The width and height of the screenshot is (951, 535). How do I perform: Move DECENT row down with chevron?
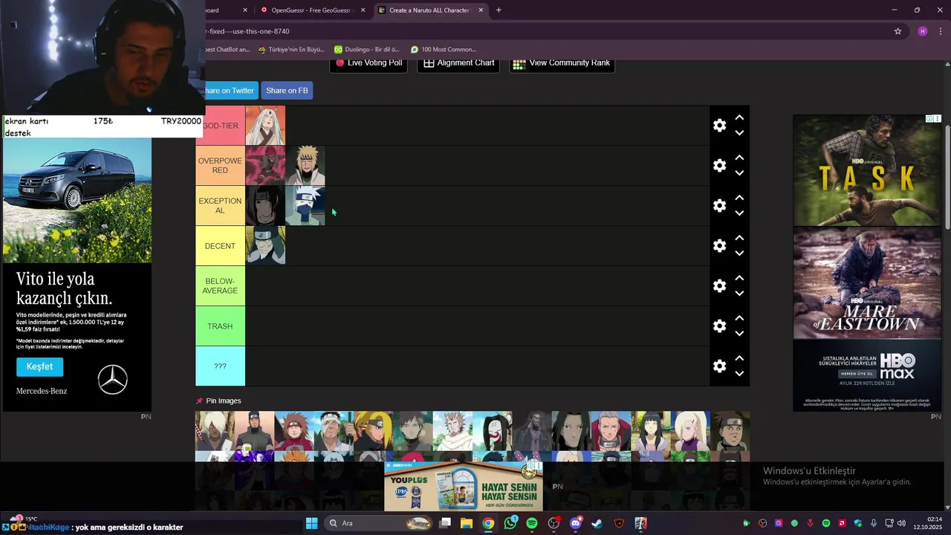(x=739, y=253)
